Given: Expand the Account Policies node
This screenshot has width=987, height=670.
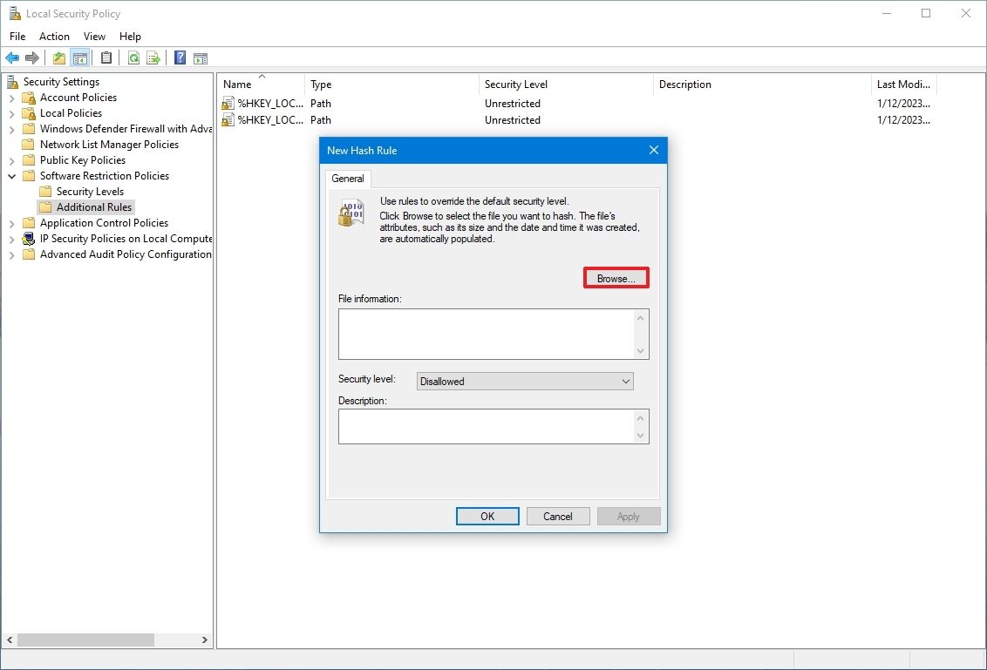Looking at the screenshot, I should pyautogui.click(x=11, y=97).
